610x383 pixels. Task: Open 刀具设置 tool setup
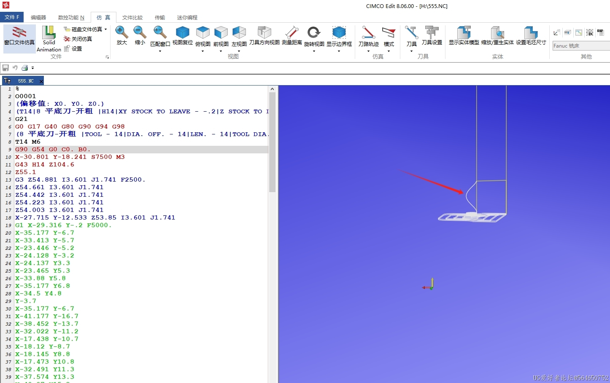[x=432, y=36]
